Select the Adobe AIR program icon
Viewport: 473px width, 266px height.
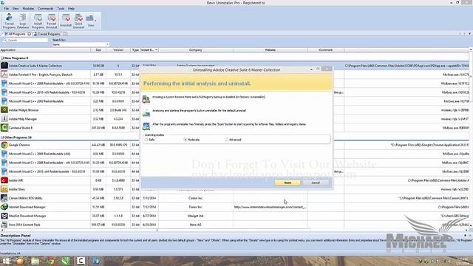coord(4,180)
